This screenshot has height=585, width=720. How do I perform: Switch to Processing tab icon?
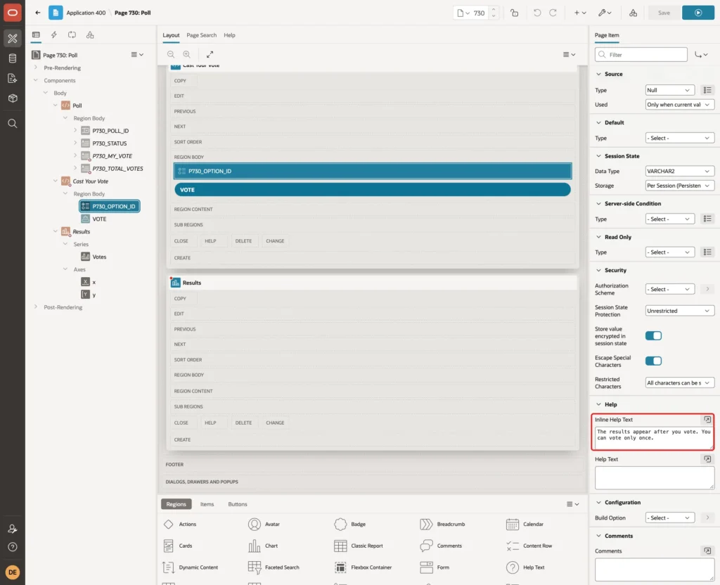coord(72,35)
